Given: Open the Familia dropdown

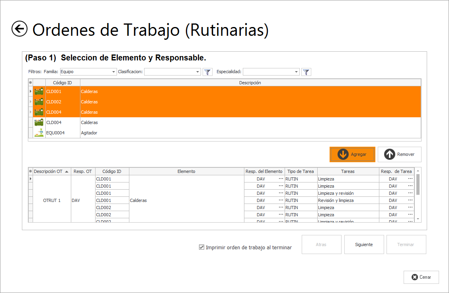Looking at the screenshot, I should (113, 72).
